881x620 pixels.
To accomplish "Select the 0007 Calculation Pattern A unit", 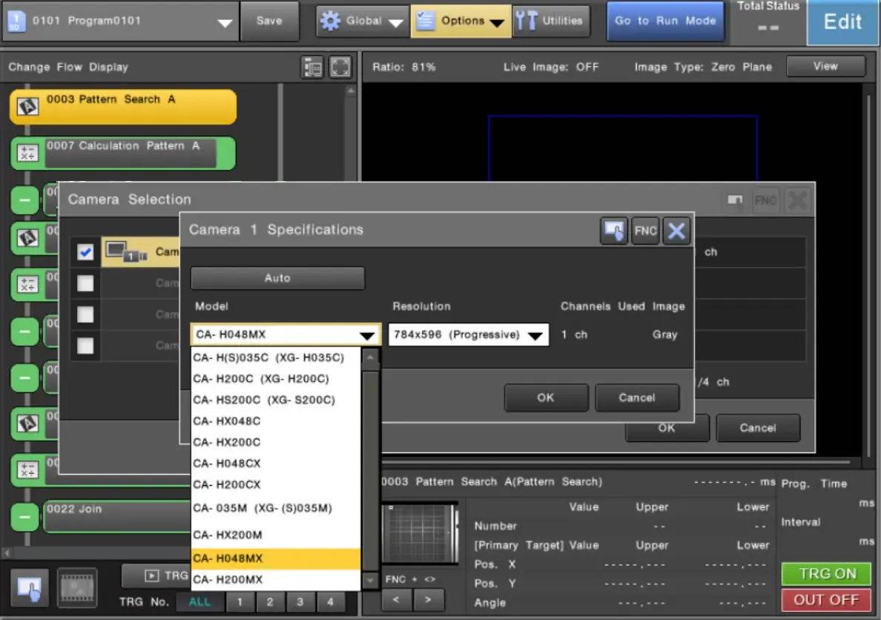I will pyautogui.click(x=123, y=153).
